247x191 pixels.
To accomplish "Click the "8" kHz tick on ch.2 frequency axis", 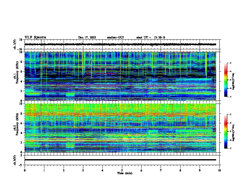I will tap(22, 114).
